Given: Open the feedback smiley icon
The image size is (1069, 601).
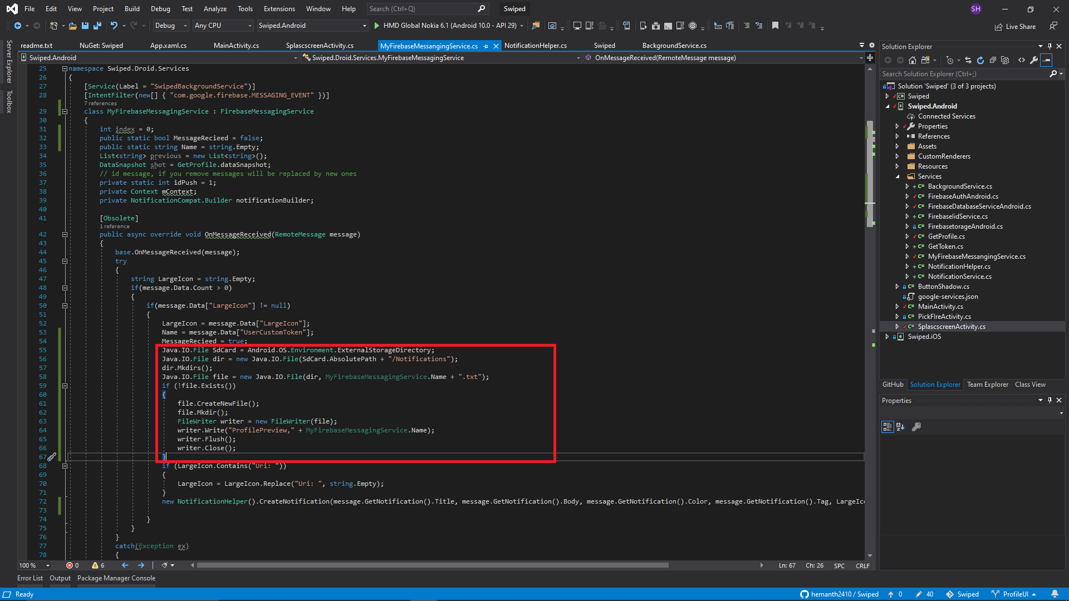Looking at the screenshot, I should pos(1053,26).
